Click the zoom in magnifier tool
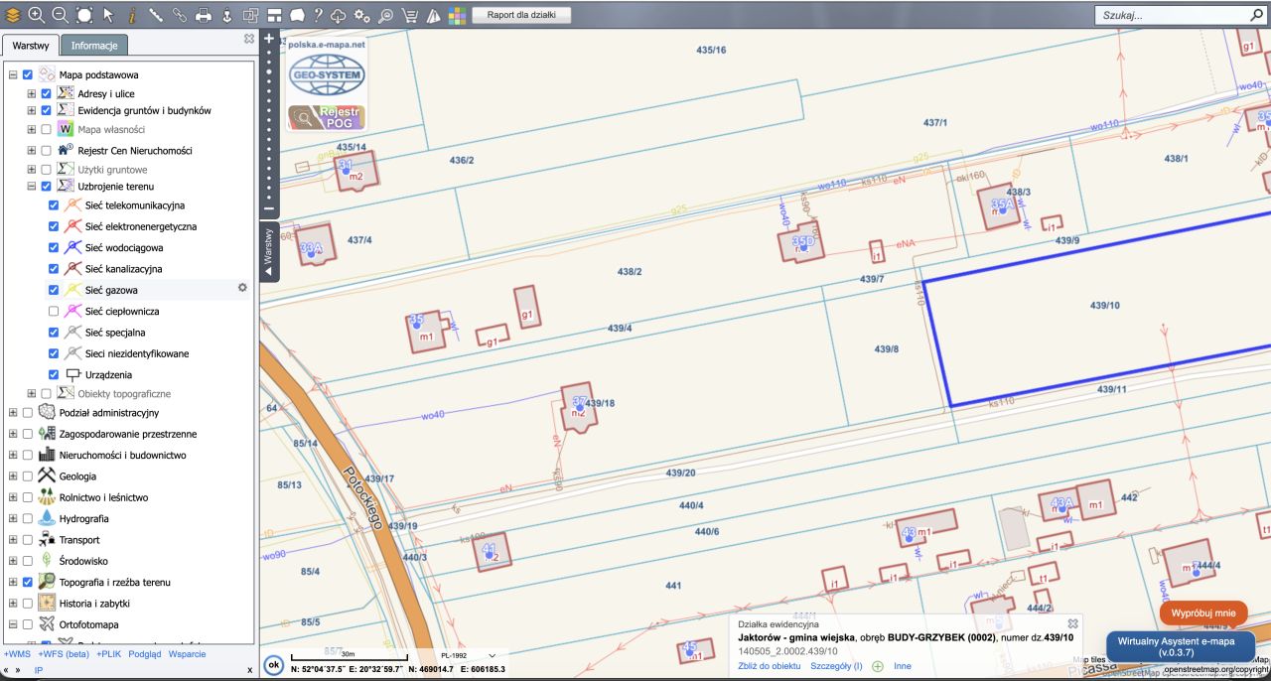Screen dimensions: 1271x681 click(36, 15)
